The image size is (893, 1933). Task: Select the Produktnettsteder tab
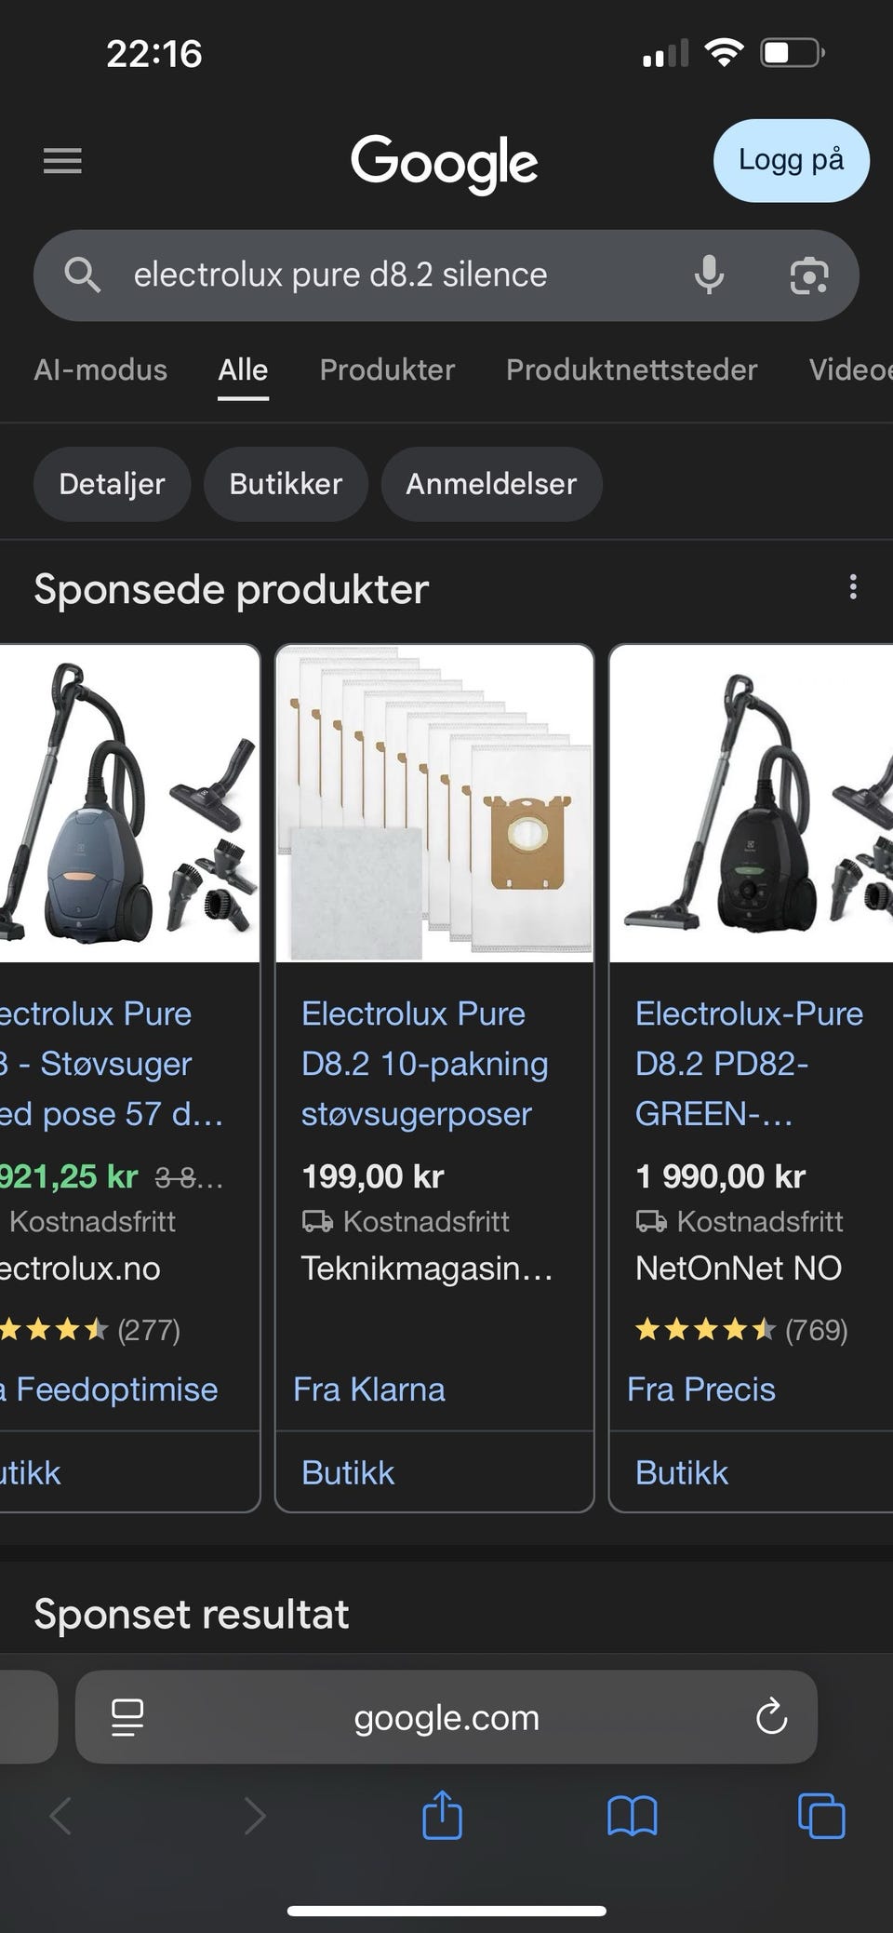[632, 369]
